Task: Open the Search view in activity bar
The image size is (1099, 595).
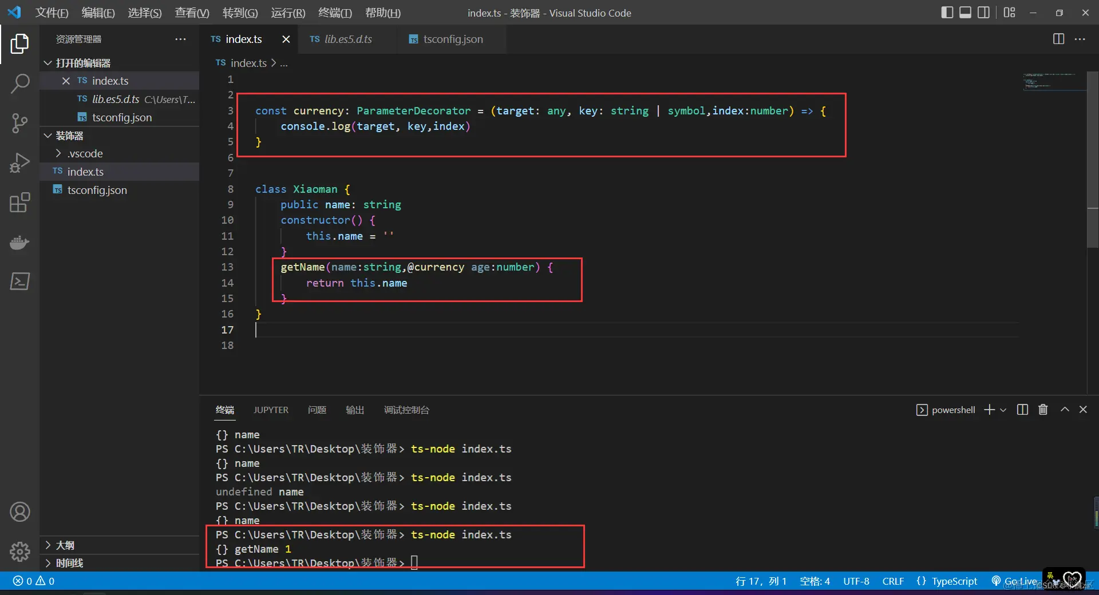Action: [19, 84]
